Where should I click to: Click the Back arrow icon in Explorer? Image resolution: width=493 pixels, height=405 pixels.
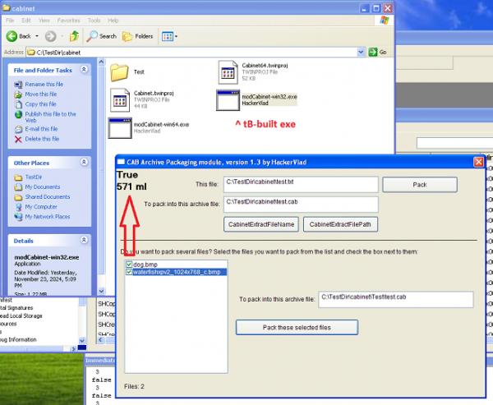point(12,36)
